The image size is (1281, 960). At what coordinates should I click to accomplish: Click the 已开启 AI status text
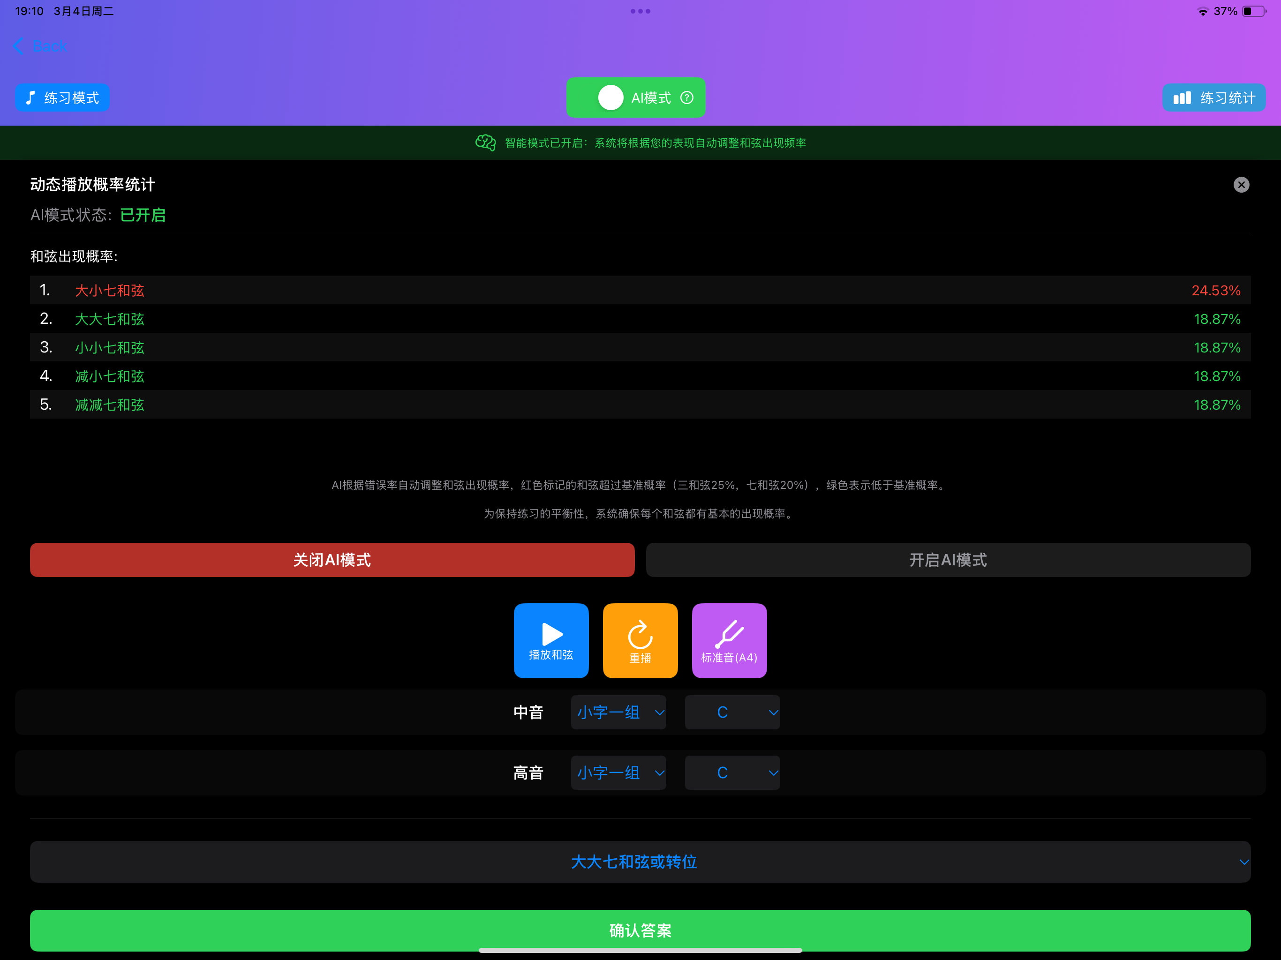[143, 216]
